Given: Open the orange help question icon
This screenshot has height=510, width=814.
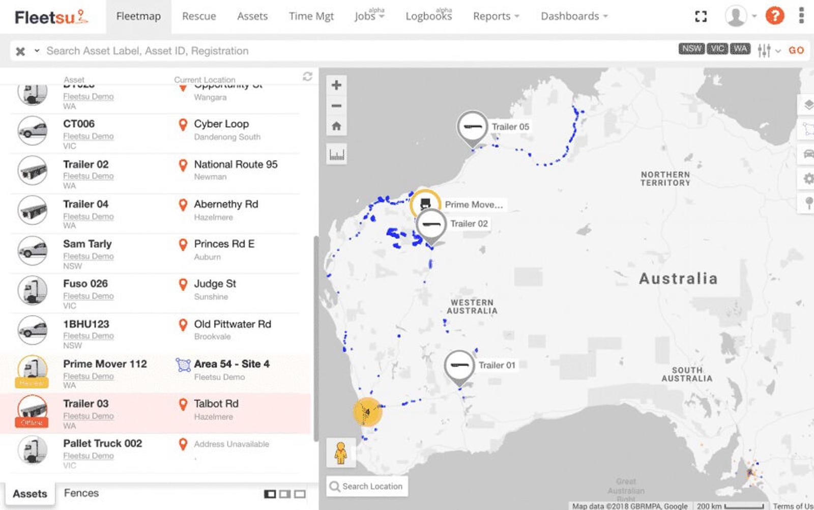Looking at the screenshot, I should 775,16.
